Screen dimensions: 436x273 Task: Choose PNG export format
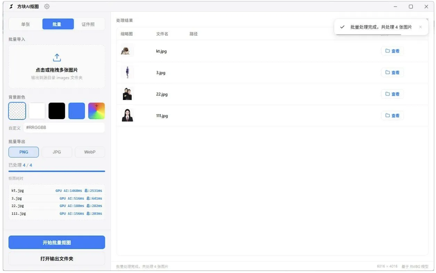point(24,152)
